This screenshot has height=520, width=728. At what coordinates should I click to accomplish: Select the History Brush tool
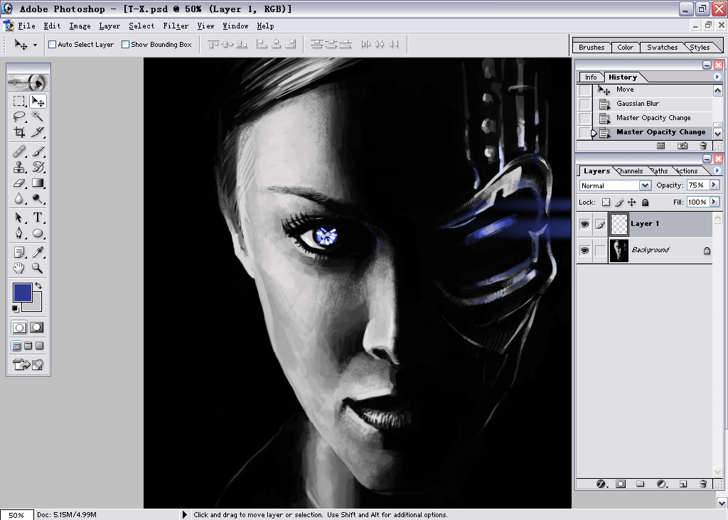click(38, 167)
